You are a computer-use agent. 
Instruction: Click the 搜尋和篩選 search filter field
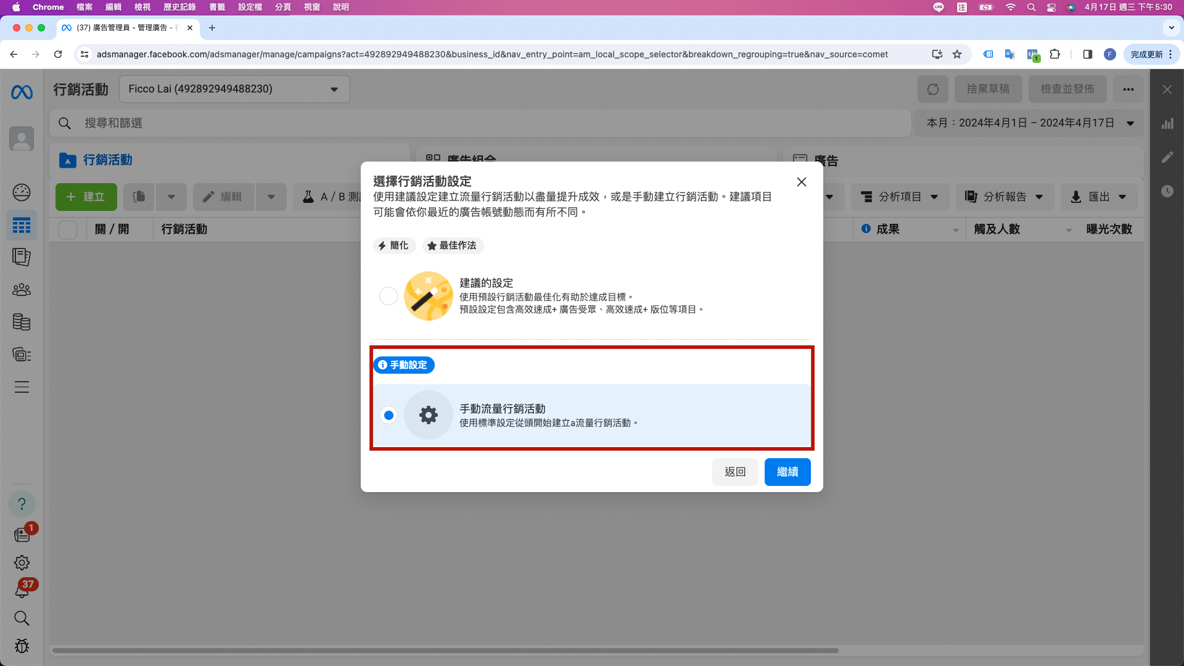click(480, 123)
